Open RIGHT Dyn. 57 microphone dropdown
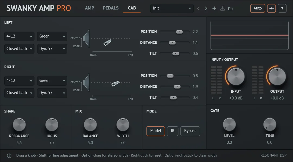 pos(52,93)
